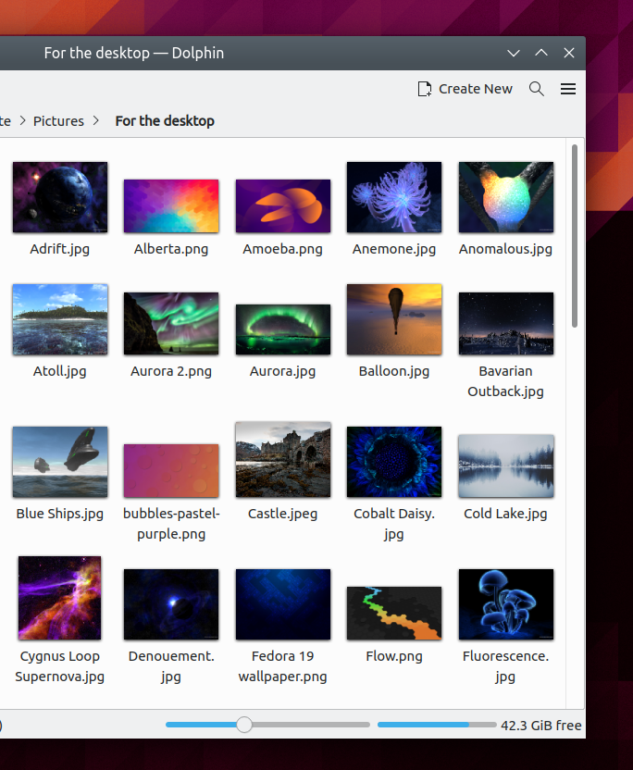Select the bubbles-pastel-purple.png thumbnail
The height and width of the screenshot is (770, 633).
coord(171,470)
